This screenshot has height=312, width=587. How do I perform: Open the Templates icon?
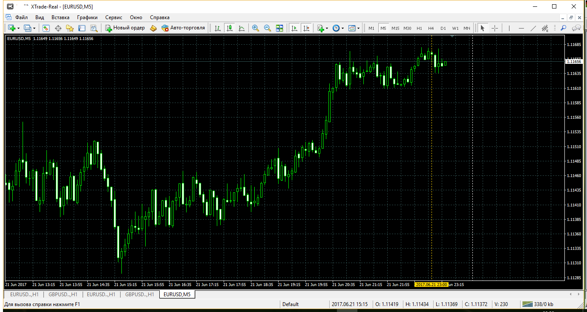click(352, 28)
